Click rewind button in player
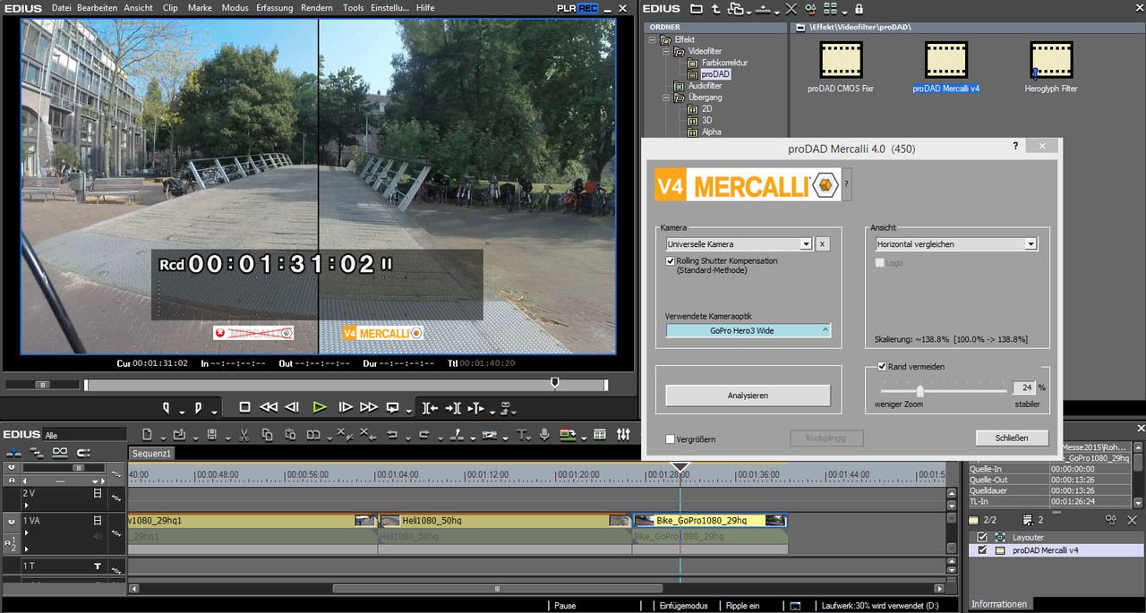 (x=269, y=407)
